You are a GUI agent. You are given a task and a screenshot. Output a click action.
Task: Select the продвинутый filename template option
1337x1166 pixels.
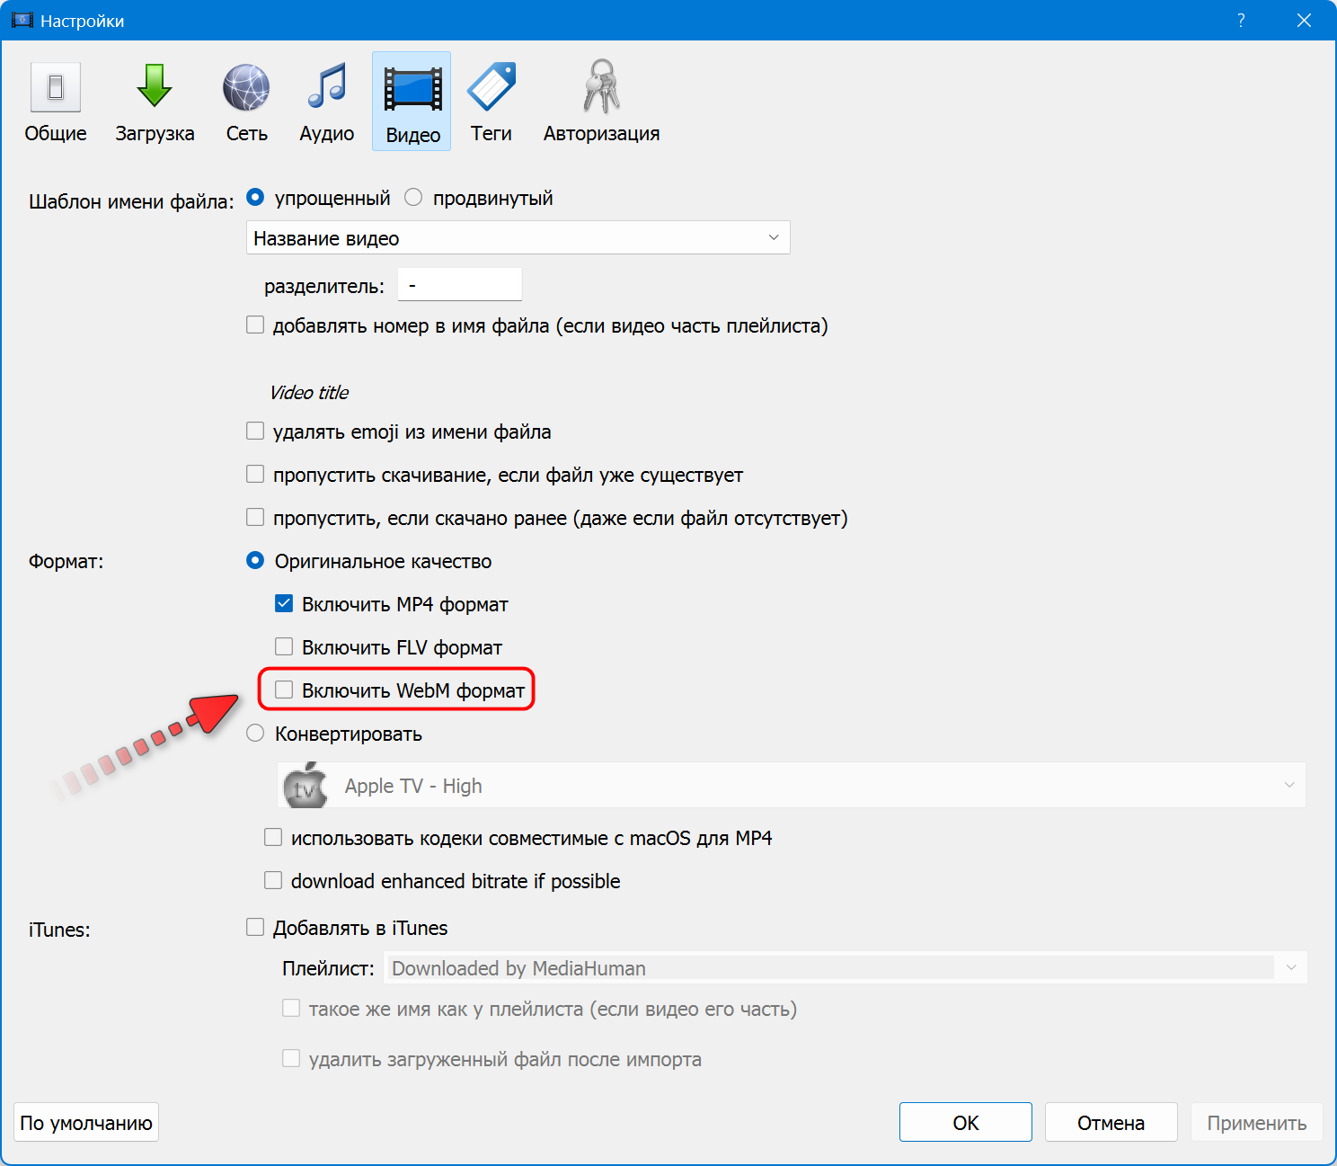(413, 198)
